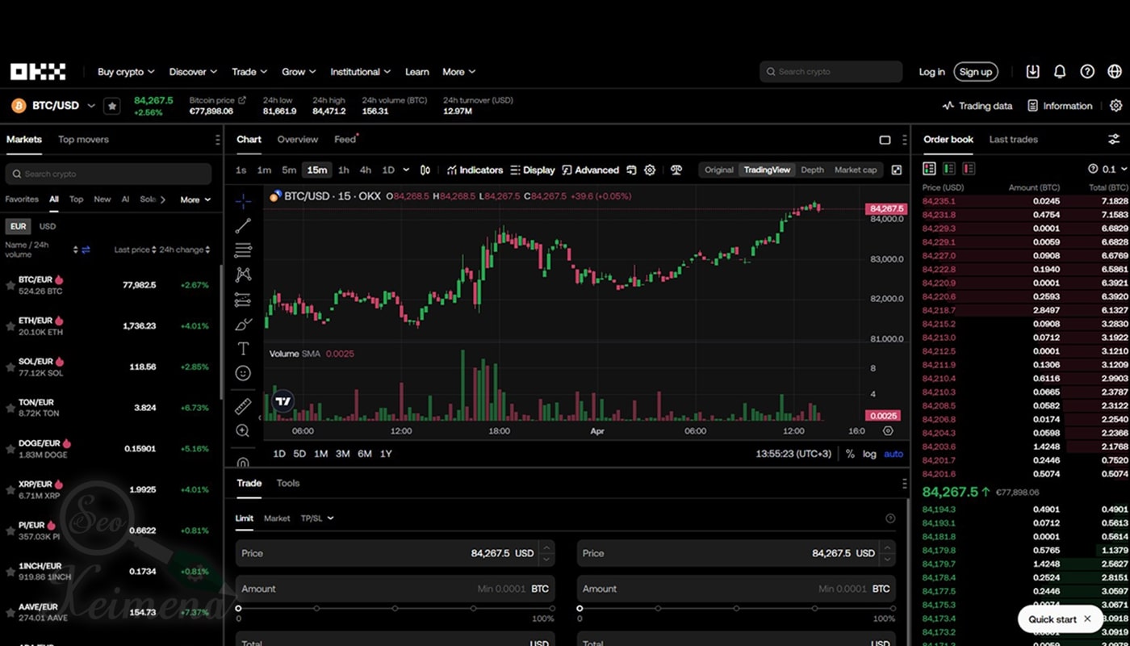The width and height of the screenshot is (1130, 646).
Task: Open the help question mark icon
Action: [x=1088, y=72]
